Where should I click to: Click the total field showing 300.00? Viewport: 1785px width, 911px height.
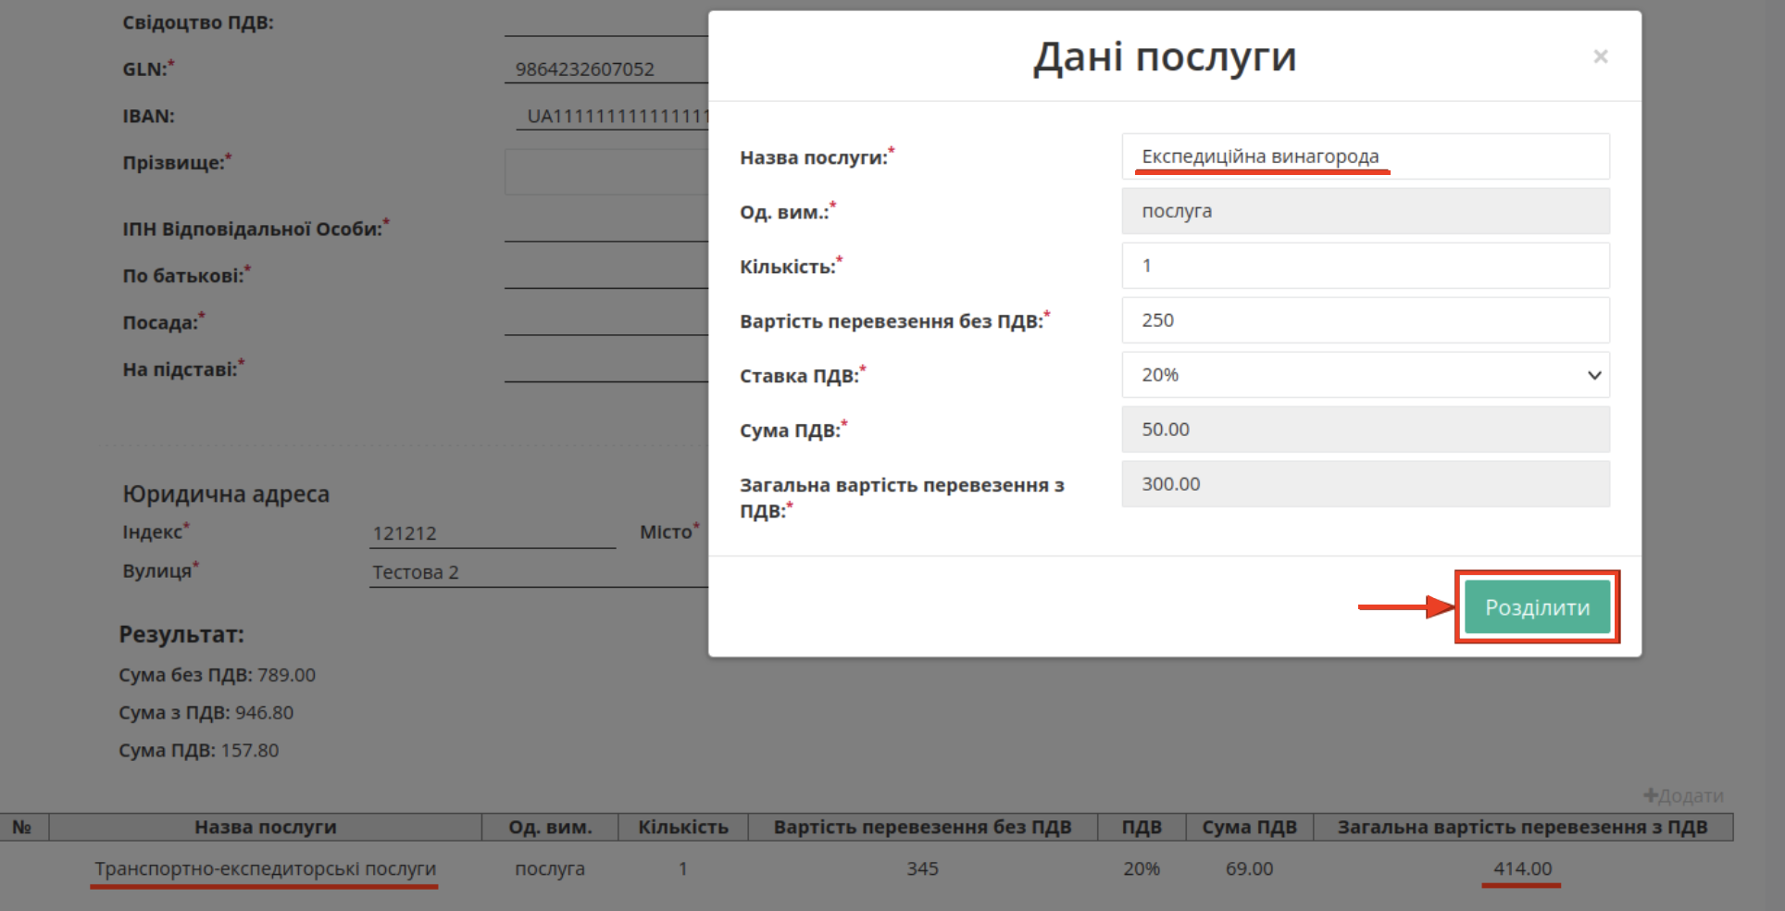coord(1365,484)
